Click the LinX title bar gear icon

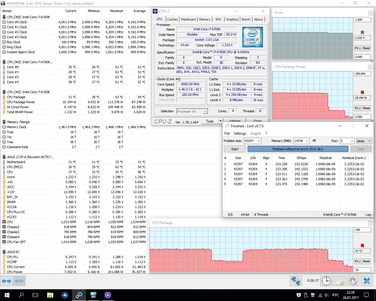click(227, 126)
